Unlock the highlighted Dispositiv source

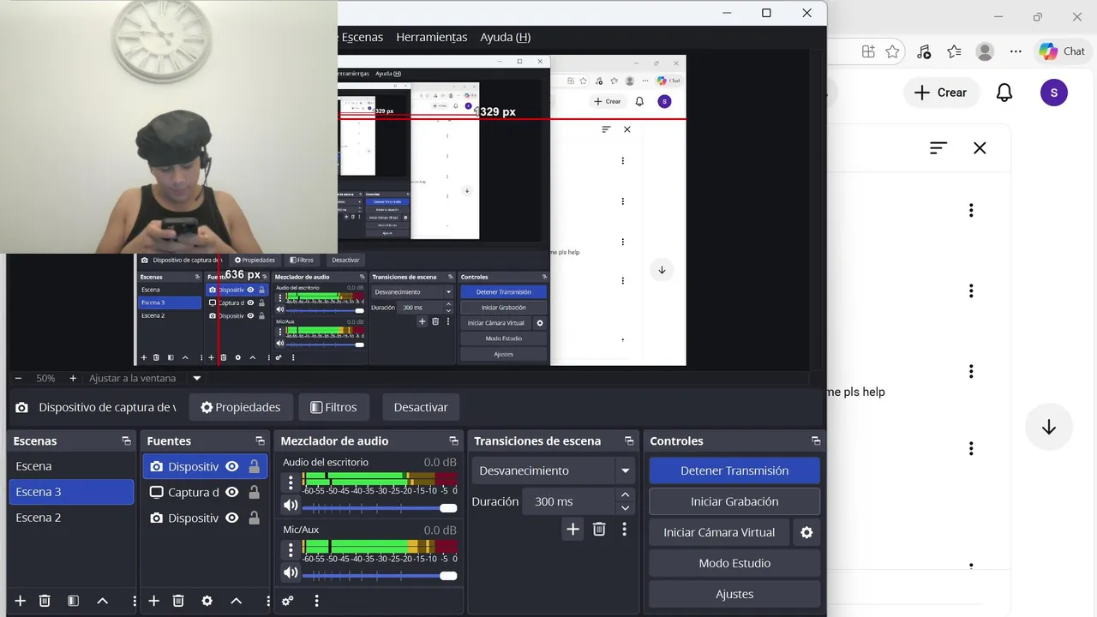click(254, 467)
